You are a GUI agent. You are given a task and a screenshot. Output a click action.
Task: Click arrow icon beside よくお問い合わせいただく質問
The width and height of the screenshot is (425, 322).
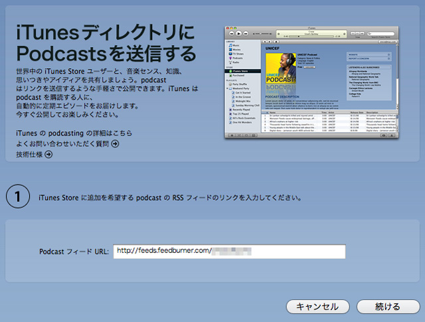[x=115, y=143]
